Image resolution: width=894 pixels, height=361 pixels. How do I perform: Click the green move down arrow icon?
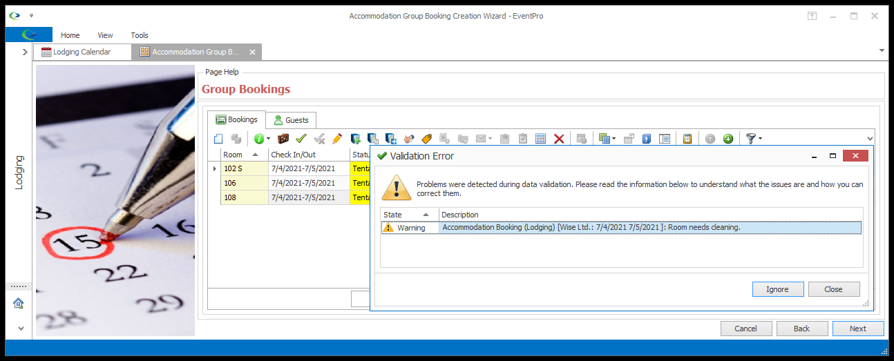point(728,139)
